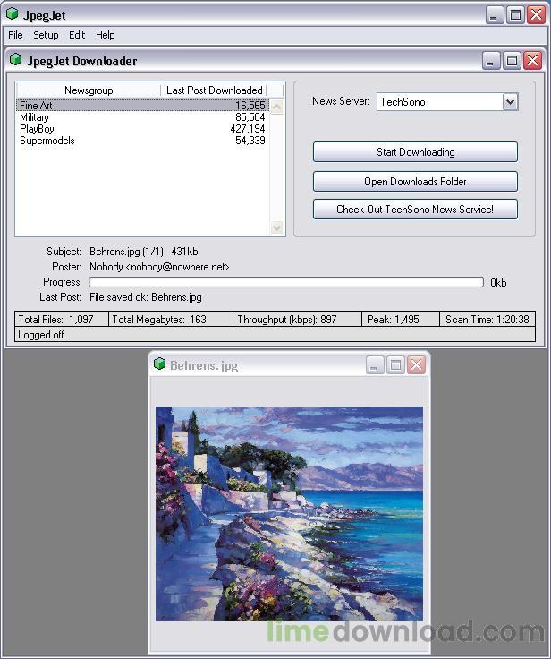Open the Setup menu

pos(46,35)
